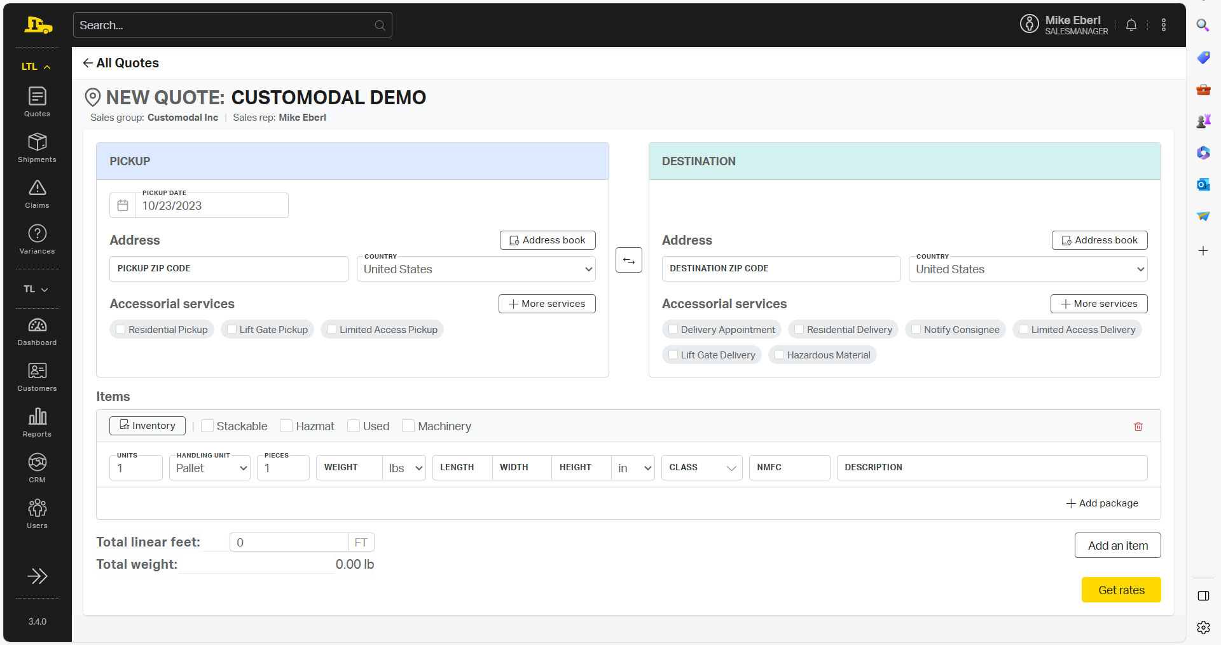Viewport: 1221px width, 645px height.
Task: Open the Class dropdown
Action: click(x=702, y=468)
